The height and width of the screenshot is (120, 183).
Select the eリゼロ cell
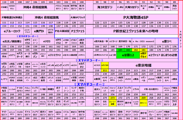click(47, 42)
